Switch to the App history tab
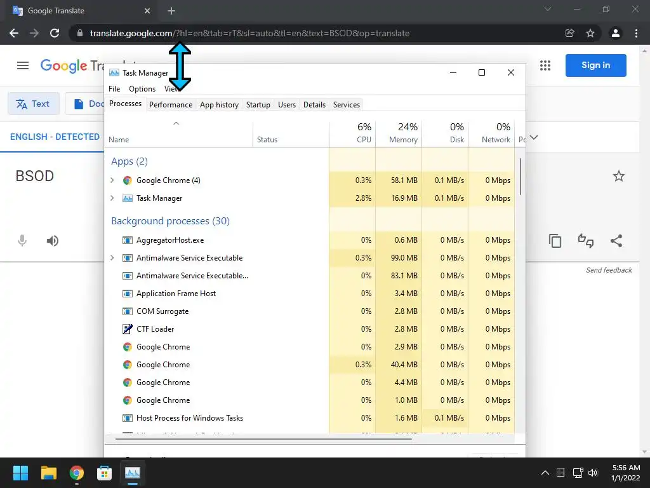 point(219,105)
